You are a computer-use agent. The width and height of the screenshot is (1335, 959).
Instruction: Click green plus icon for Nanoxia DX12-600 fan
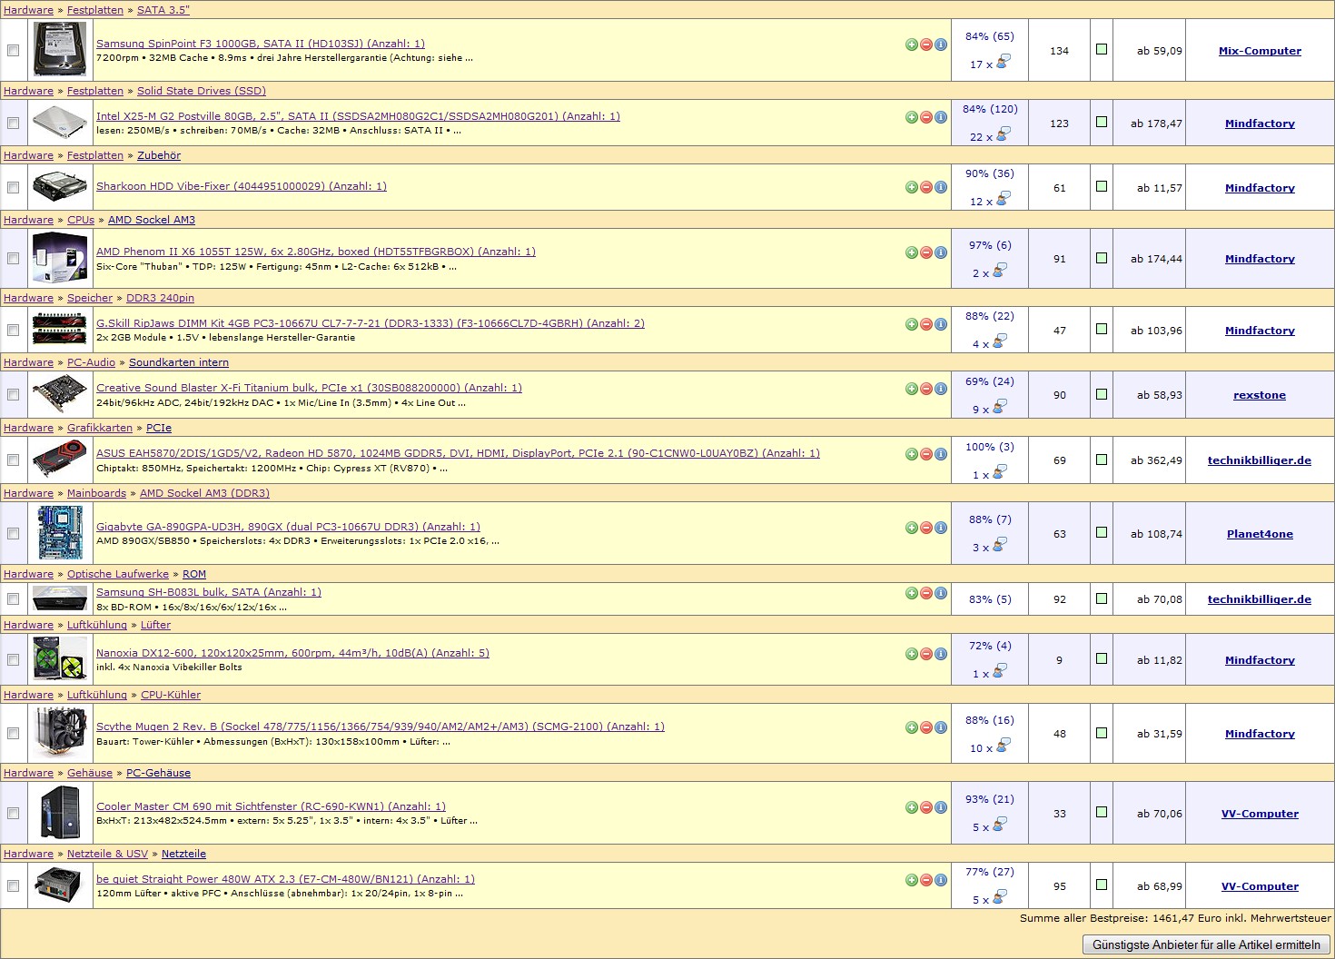point(911,654)
